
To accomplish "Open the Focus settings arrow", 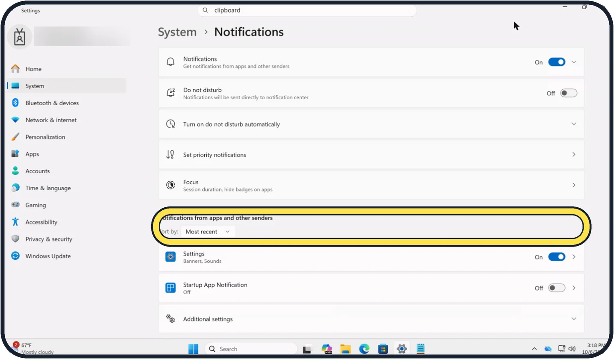I will point(574,185).
